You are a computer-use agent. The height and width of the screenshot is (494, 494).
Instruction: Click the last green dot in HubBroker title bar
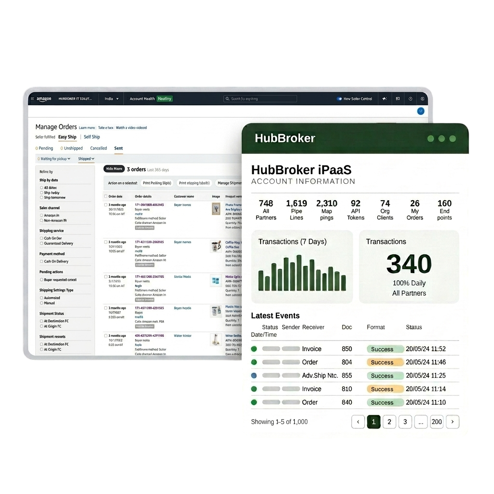tap(453, 138)
